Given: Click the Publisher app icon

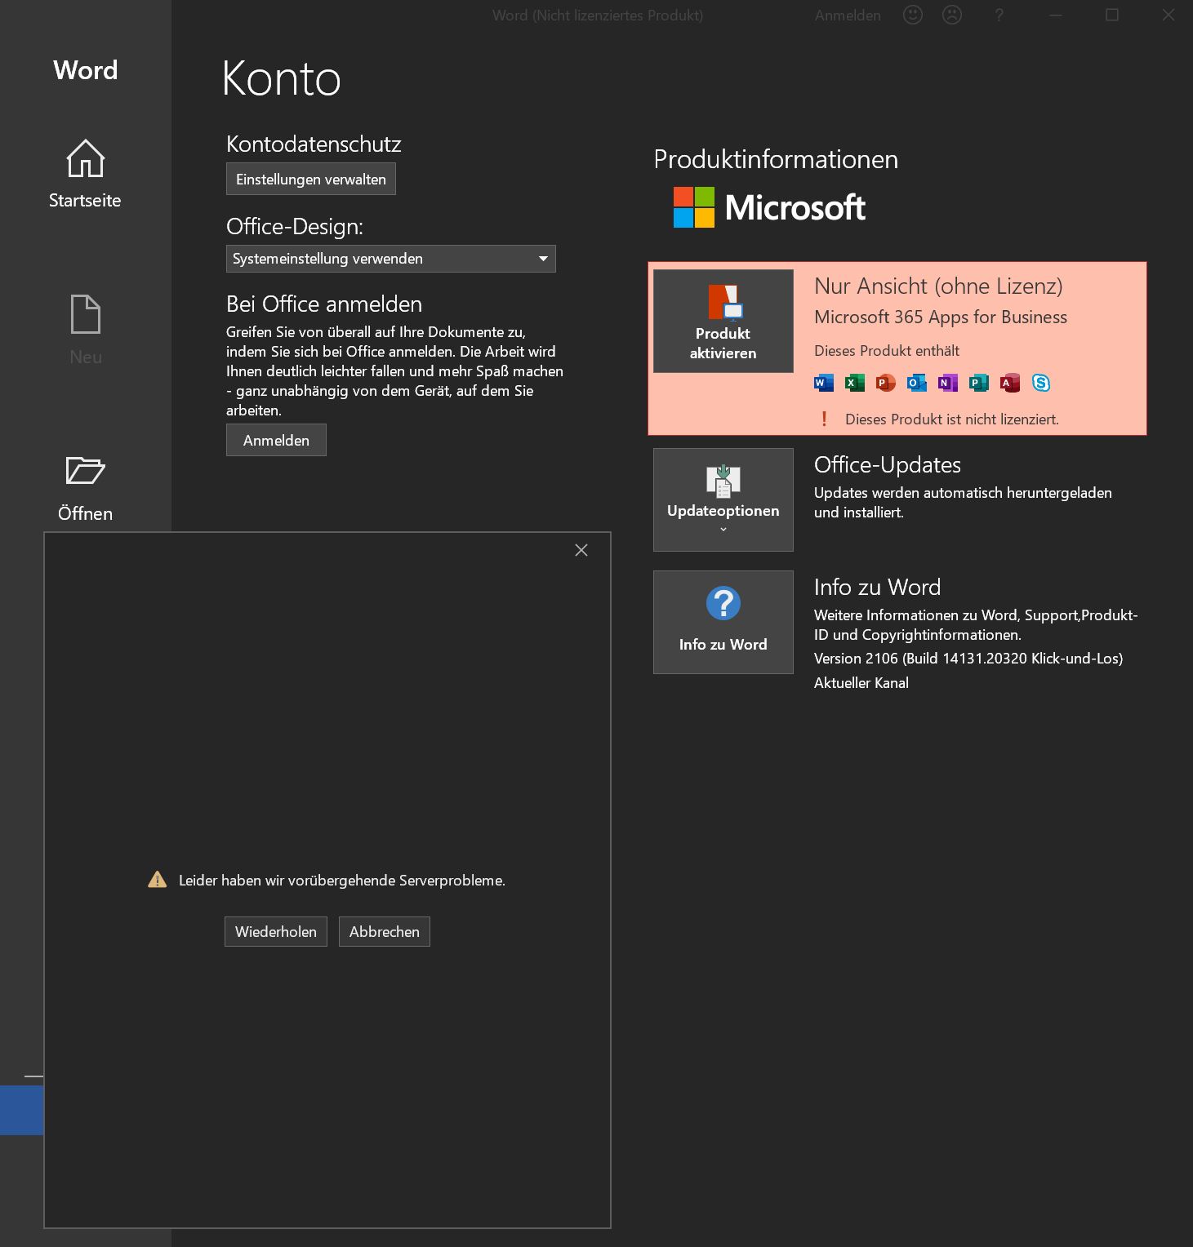Looking at the screenshot, I should coord(979,383).
